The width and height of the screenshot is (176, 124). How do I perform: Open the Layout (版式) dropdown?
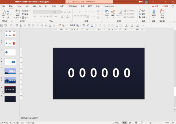tap(26, 11)
